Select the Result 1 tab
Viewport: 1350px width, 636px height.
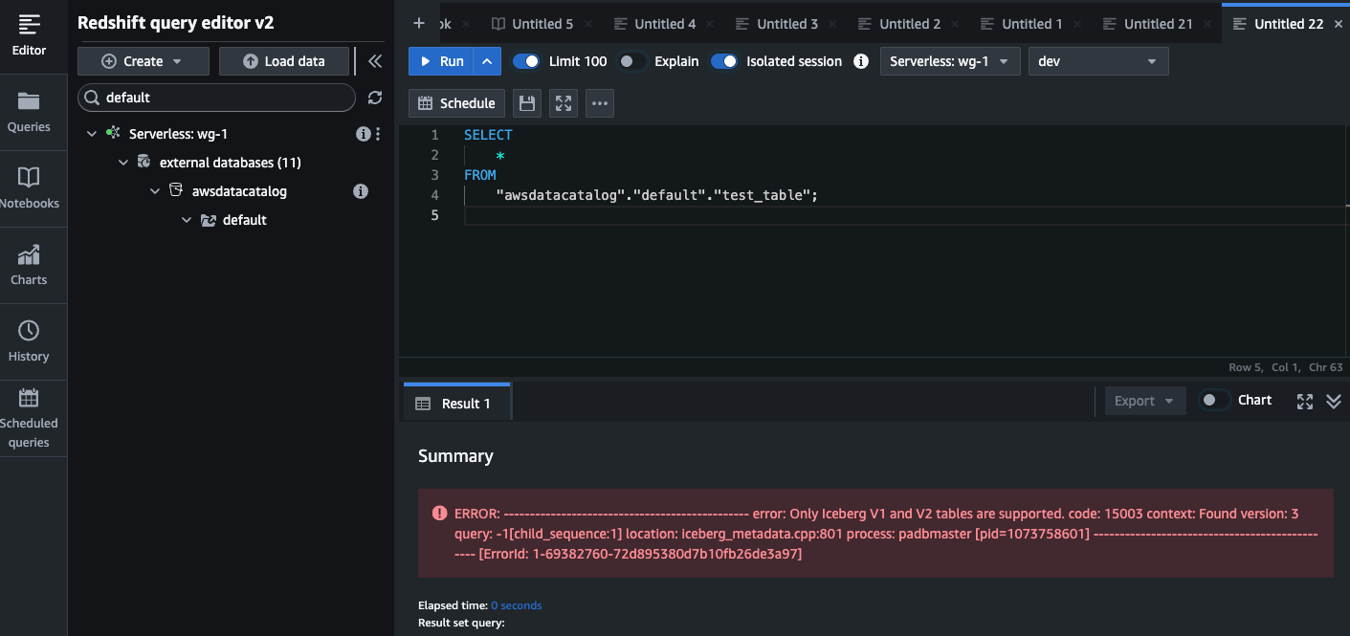456,404
